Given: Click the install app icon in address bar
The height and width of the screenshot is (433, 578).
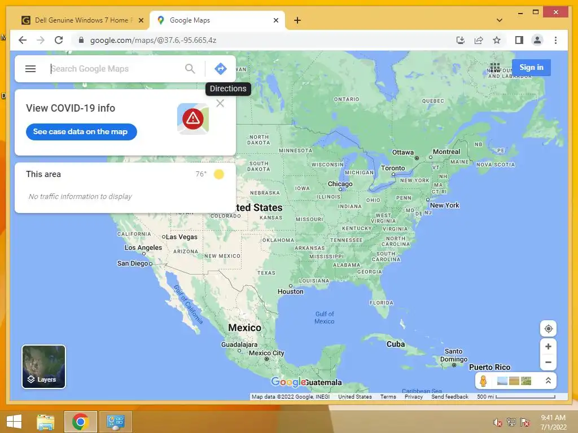Looking at the screenshot, I should click(461, 40).
